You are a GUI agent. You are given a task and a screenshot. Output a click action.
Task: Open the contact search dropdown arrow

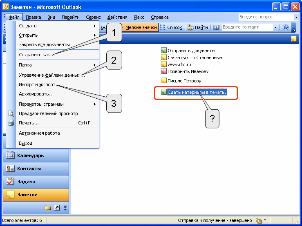point(275,27)
